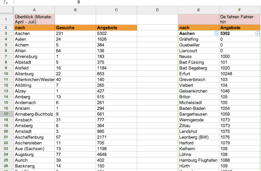Click the column D header
Image resolution: width=261 pixels, height=171 pixels.
click(157, 10)
